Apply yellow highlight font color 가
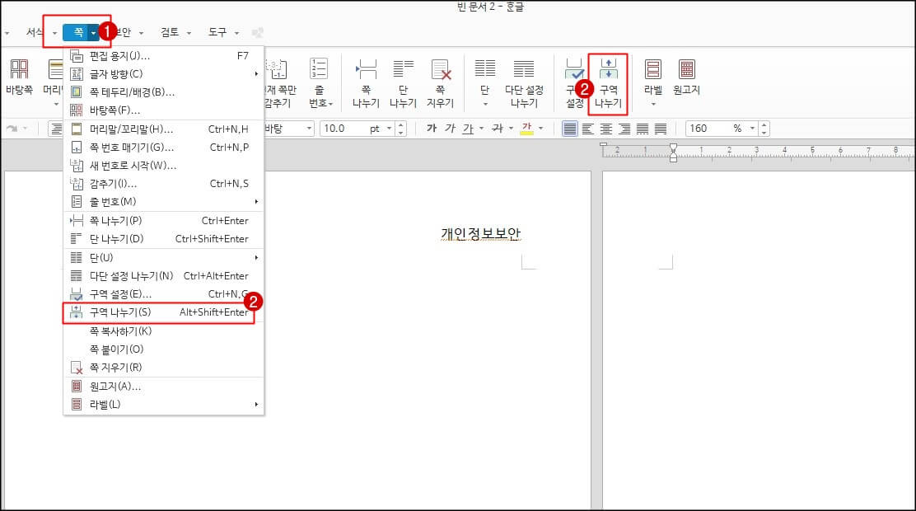The width and height of the screenshot is (916, 511). coord(527,128)
